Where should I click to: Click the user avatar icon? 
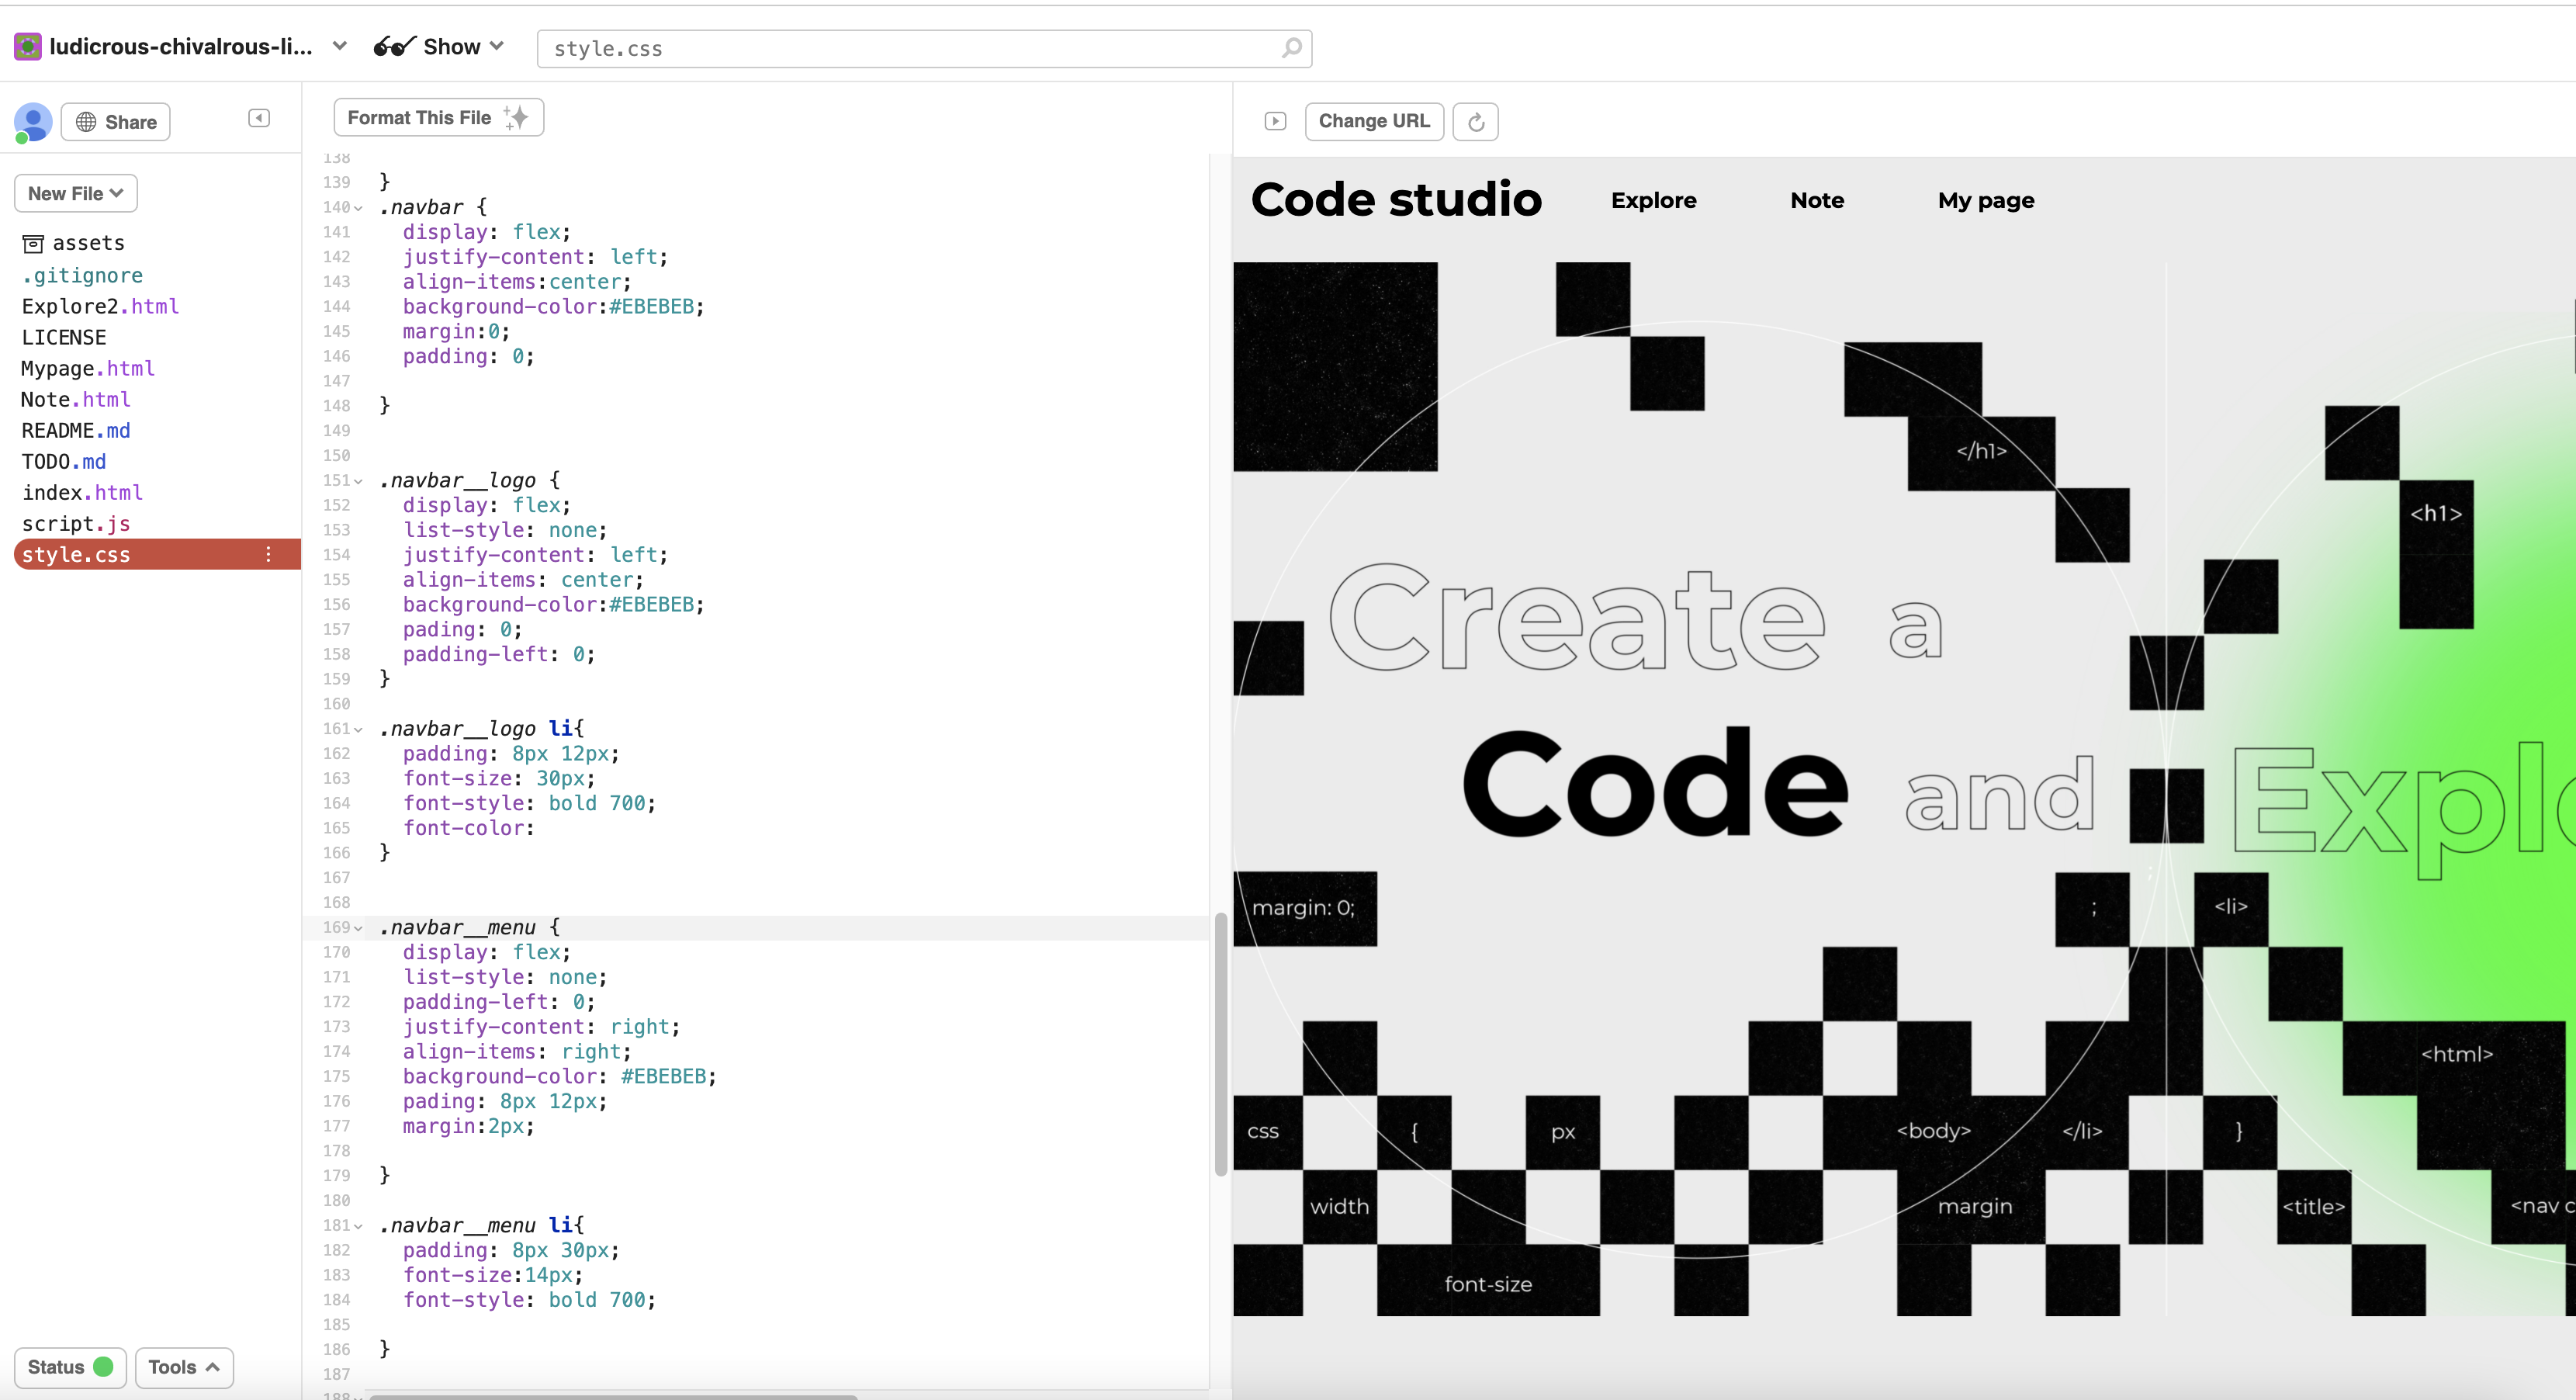[x=32, y=122]
